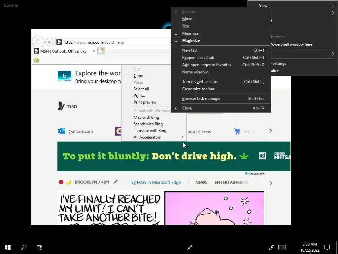Click BROOKLYN / 46°F weather link
The width and height of the screenshot is (338, 254).
pos(92,182)
